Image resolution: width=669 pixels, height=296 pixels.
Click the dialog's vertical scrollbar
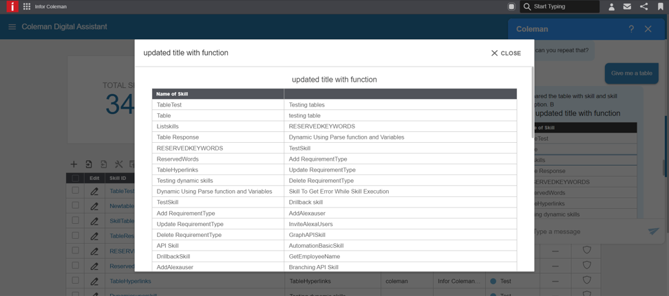coord(533,102)
